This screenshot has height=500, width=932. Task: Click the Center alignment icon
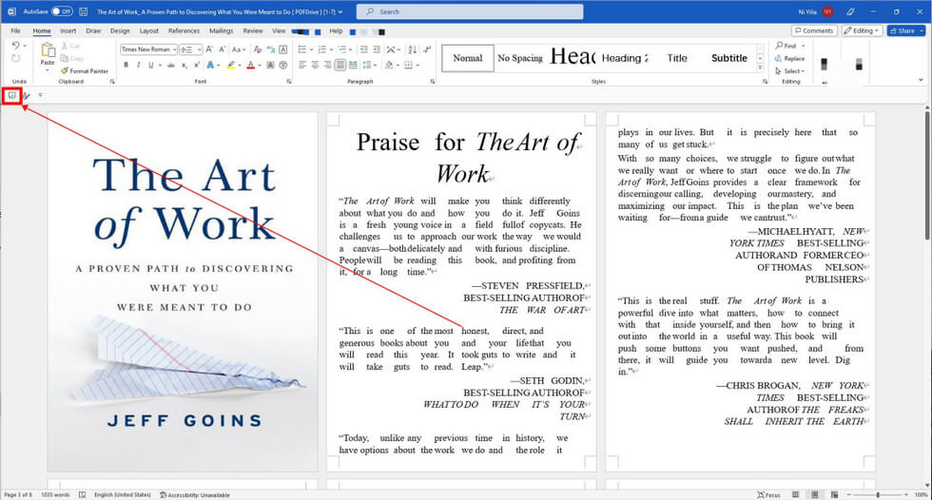click(x=315, y=65)
